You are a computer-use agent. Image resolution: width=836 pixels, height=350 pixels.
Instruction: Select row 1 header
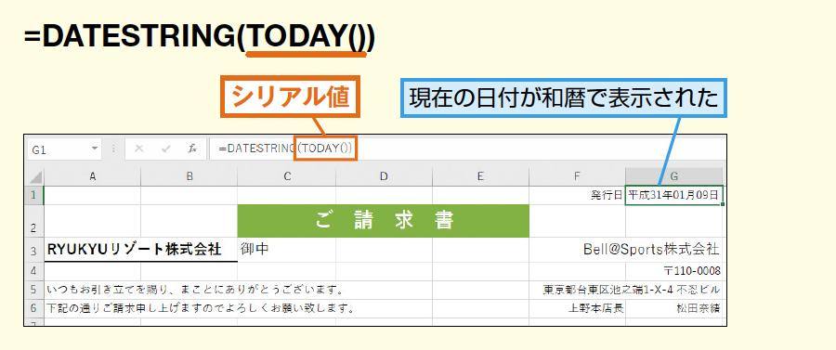(34, 195)
